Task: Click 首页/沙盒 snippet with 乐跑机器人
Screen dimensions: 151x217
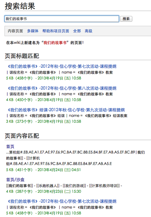Action: (x=64, y=185)
